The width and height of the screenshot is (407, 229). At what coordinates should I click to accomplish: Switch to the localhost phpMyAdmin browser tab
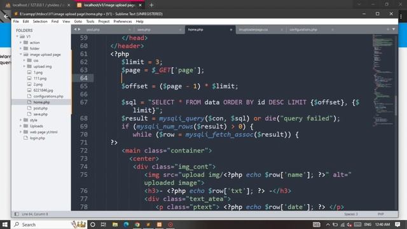click(38, 5)
